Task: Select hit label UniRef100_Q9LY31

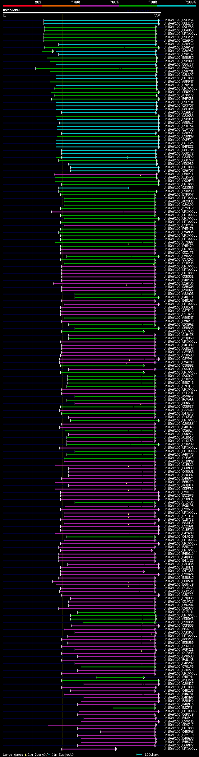Action: click(x=178, y=102)
